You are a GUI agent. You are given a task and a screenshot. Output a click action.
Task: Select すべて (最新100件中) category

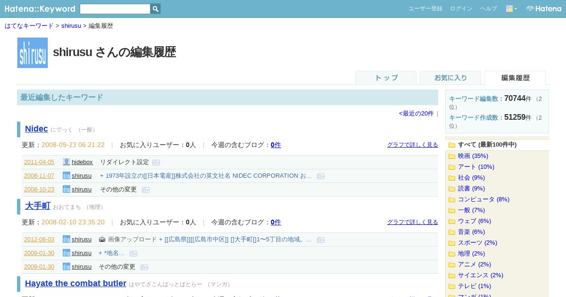pos(487,145)
